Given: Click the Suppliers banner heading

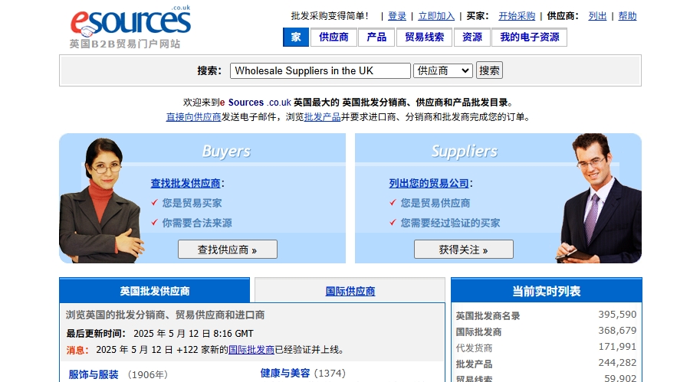Looking at the screenshot, I should [x=465, y=152].
